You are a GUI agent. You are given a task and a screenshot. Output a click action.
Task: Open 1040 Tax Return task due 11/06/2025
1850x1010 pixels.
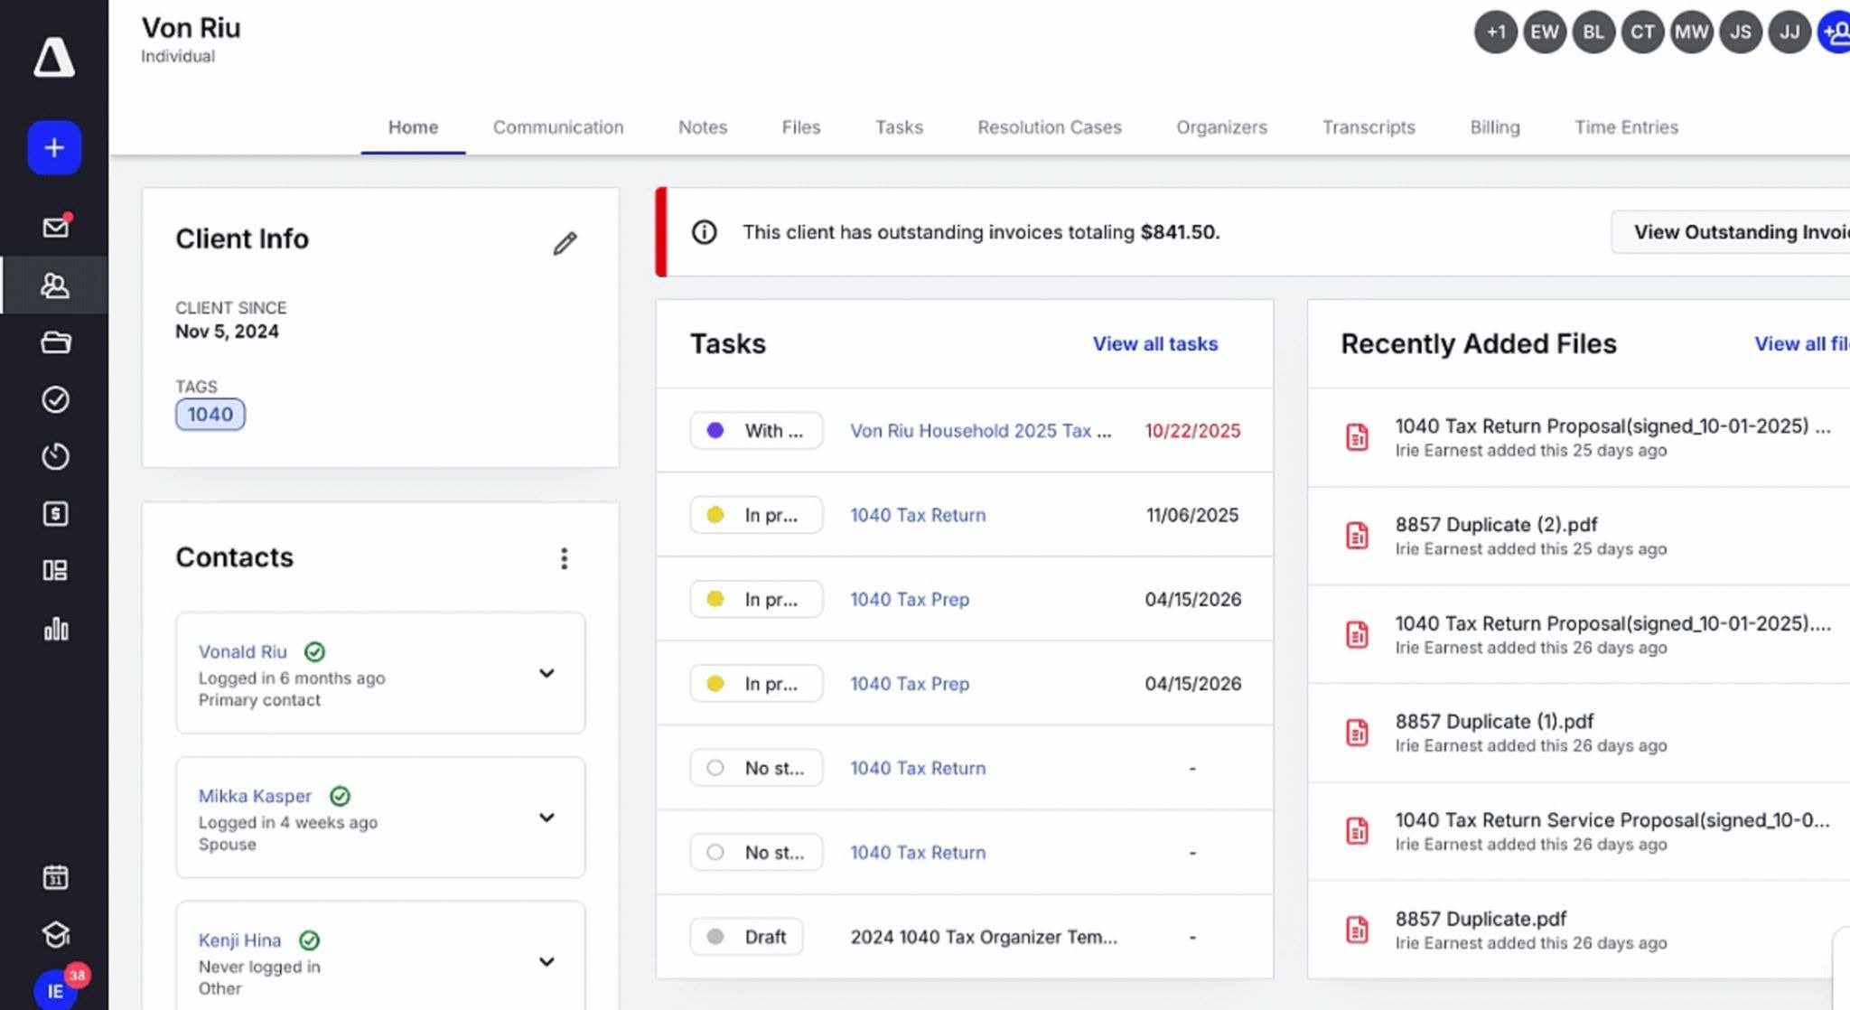coord(918,515)
